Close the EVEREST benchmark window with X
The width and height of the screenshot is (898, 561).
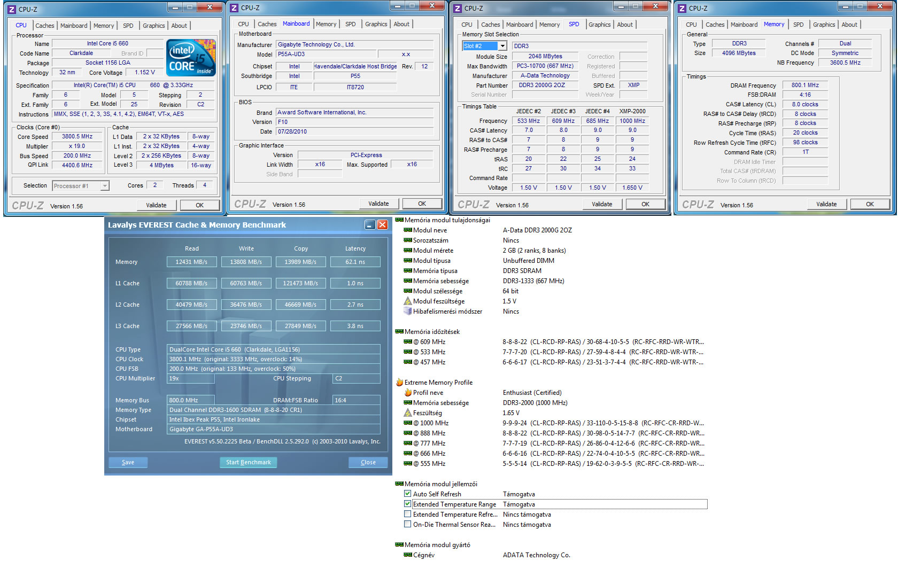tap(382, 225)
